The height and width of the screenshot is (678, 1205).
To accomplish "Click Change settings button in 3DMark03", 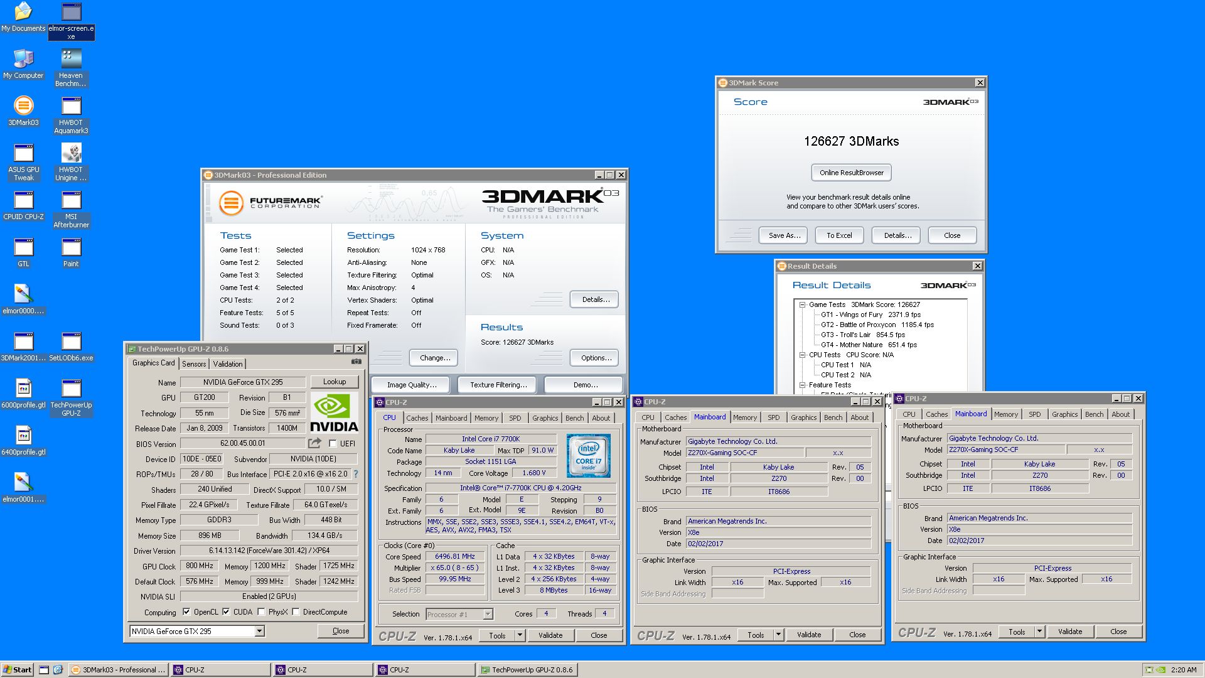I will click(x=434, y=358).
